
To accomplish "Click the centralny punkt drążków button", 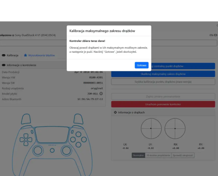I will [x=183, y=66].
